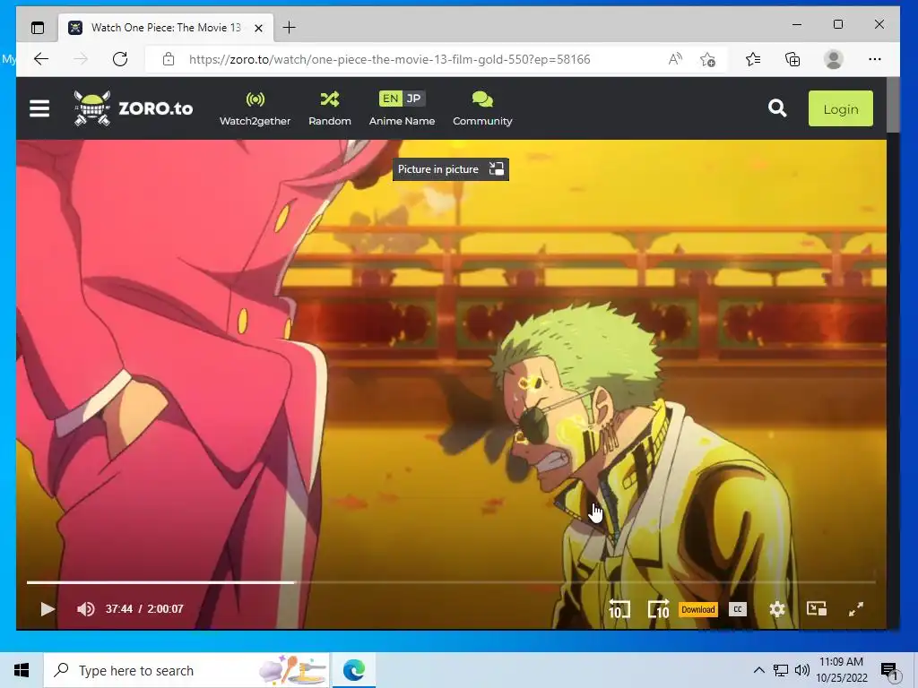Refresh the page
Viewport: 918px width, 688px height.
click(120, 59)
